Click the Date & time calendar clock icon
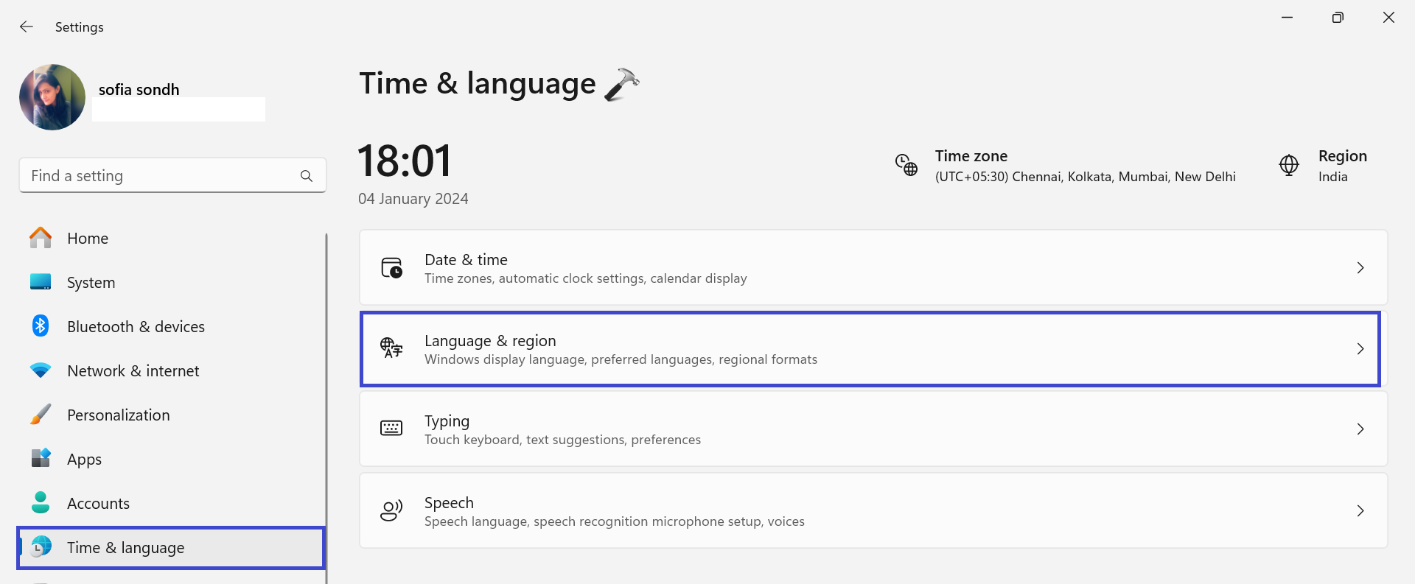Image resolution: width=1415 pixels, height=584 pixels. (x=391, y=268)
